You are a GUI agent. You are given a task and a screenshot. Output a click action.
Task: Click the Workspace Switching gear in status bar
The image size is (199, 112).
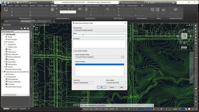(x=161, y=109)
